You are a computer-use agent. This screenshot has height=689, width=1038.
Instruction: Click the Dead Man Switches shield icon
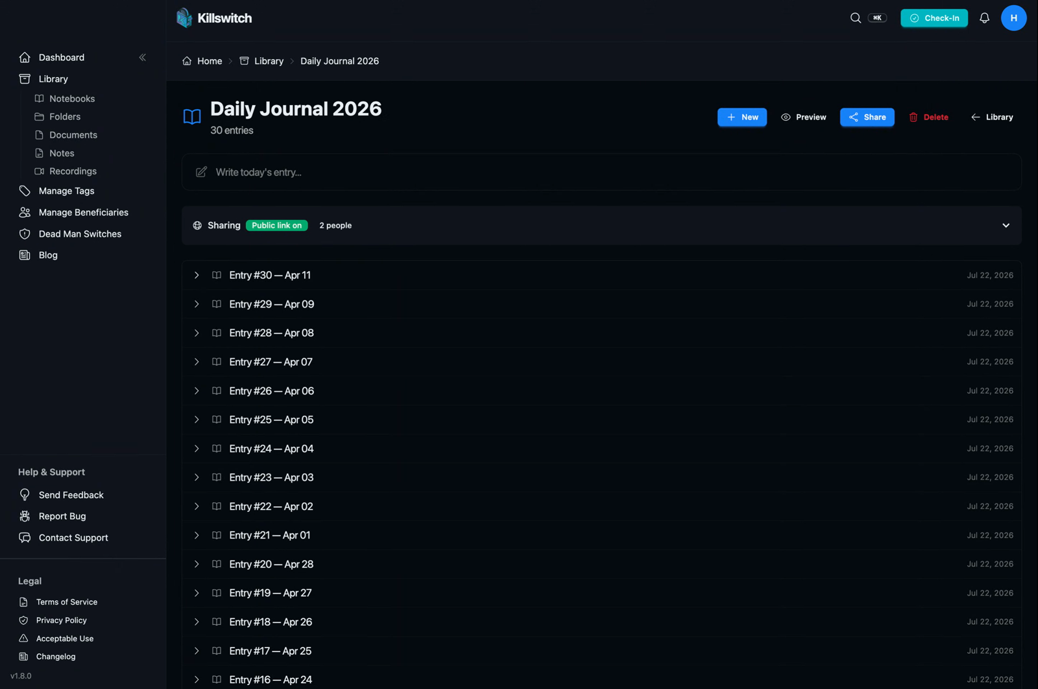click(x=25, y=234)
